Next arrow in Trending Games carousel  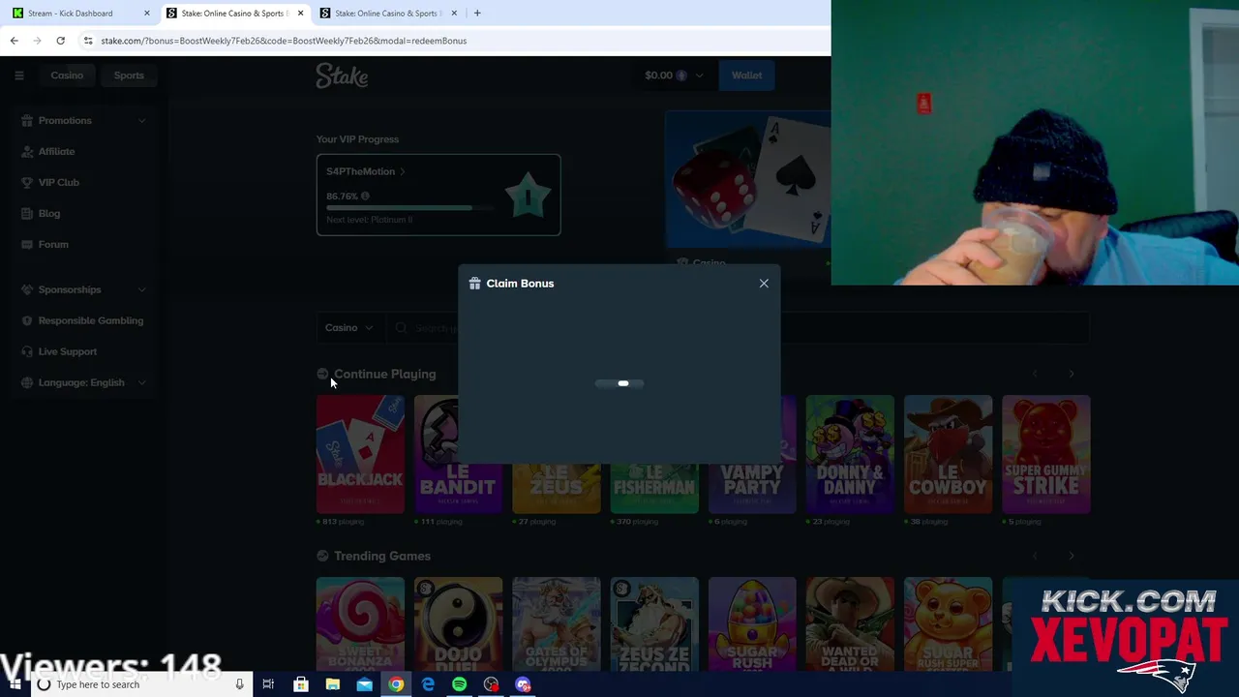point(1071,556)
